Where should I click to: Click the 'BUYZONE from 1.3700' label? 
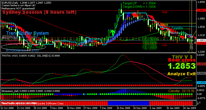coord(22,50)
